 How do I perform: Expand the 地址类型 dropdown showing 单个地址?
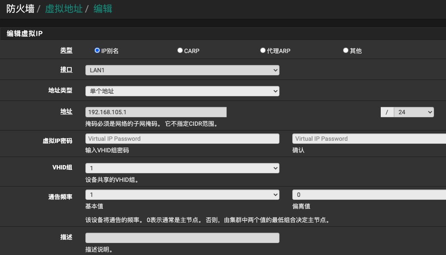coord(182,91)
